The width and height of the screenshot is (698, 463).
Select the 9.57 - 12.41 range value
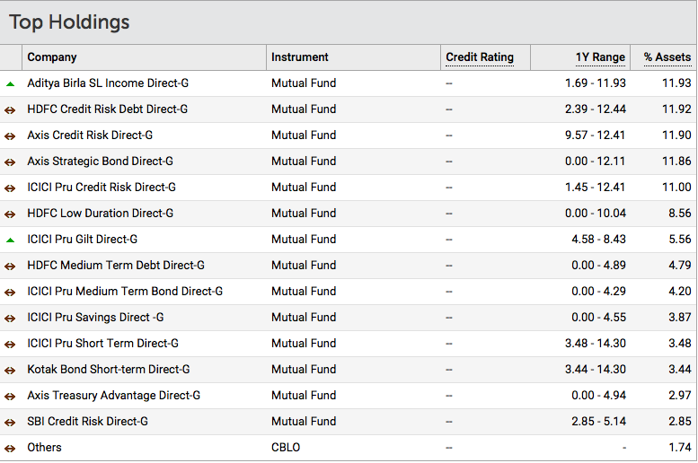coord(596,135)
